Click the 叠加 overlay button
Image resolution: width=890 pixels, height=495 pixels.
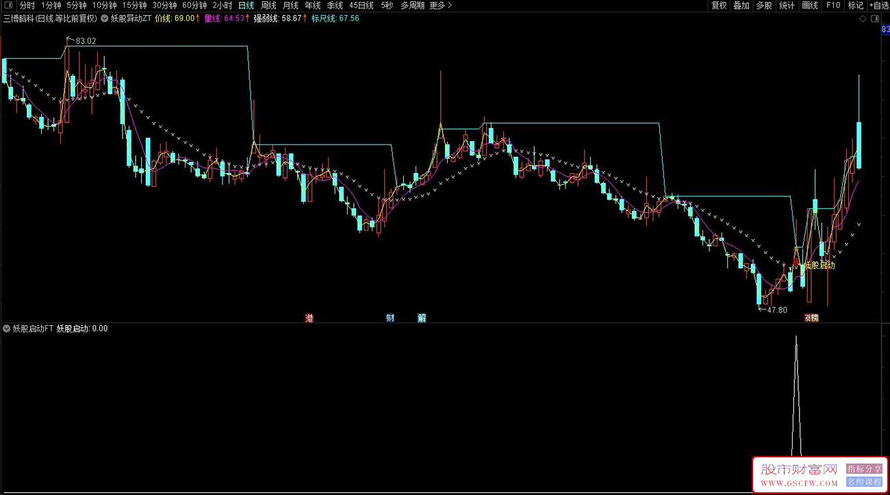(x=741, y=5)
